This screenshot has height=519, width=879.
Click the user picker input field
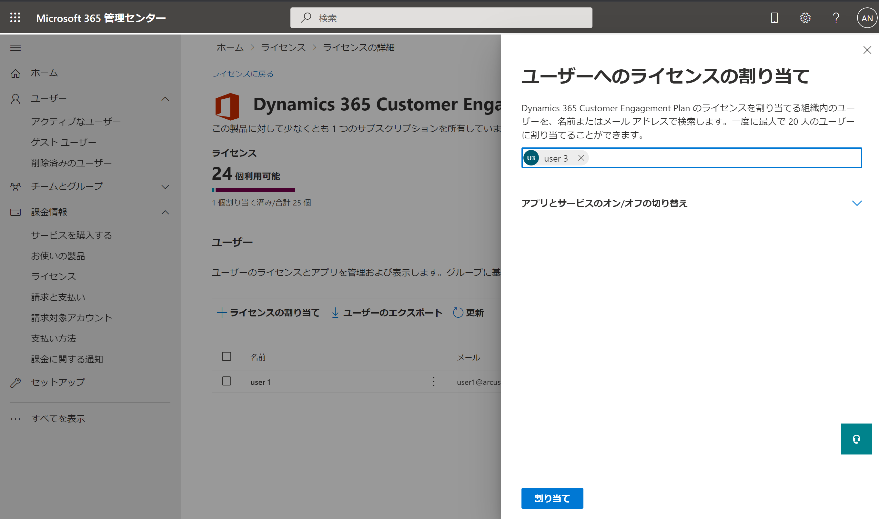coord(691,158)
